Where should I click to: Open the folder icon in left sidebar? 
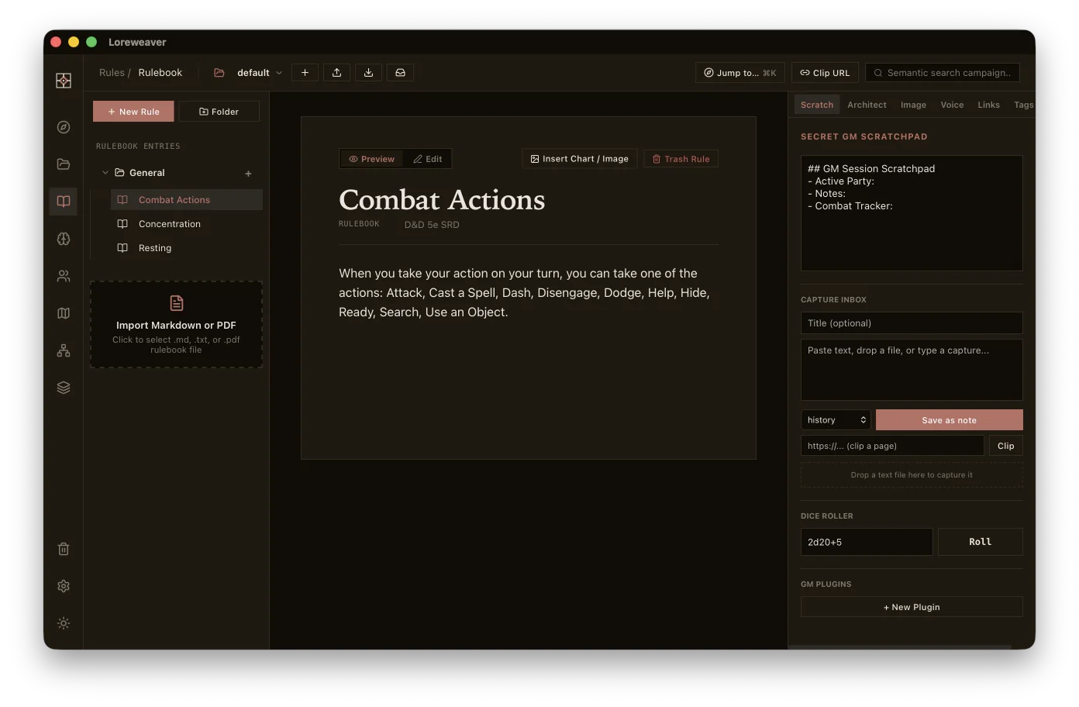click(64, 164)
